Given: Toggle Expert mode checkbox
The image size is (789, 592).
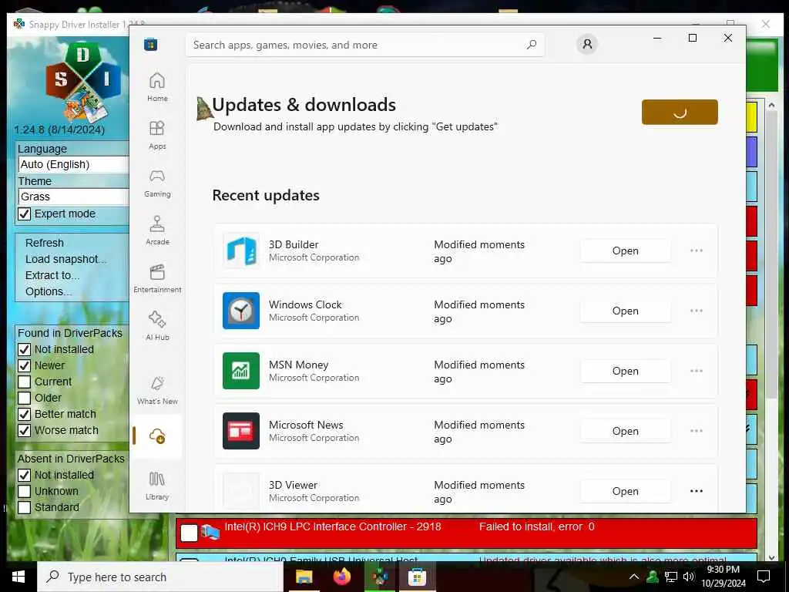Looking at the screenshot, I should pos(24,214).
